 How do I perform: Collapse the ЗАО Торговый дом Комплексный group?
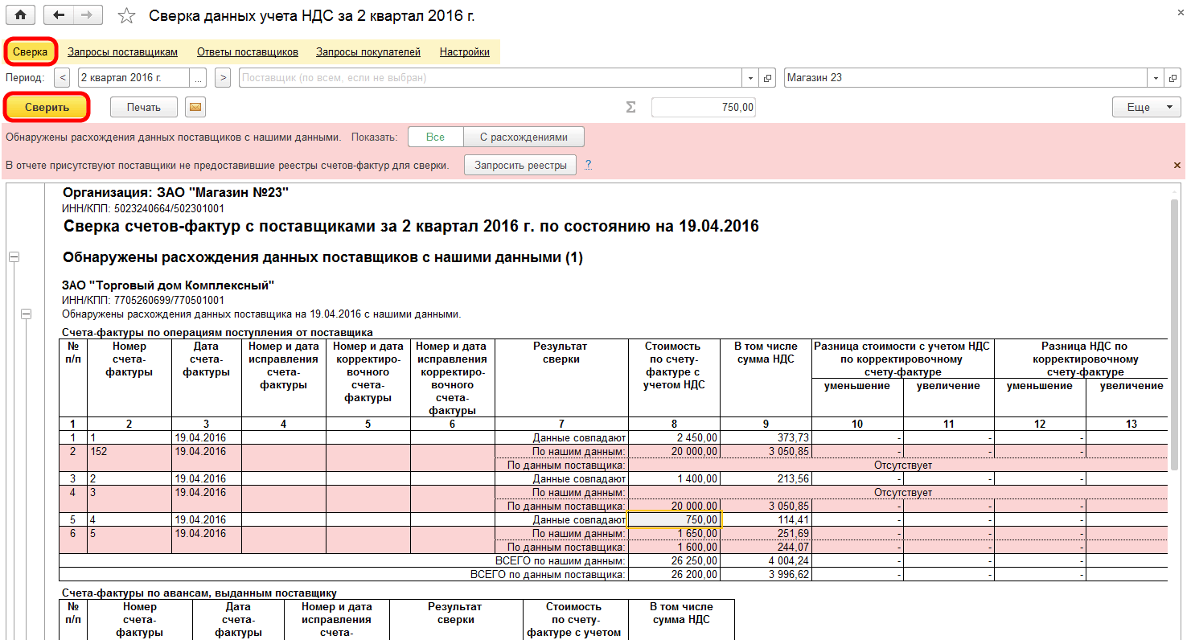click(26, 314)
